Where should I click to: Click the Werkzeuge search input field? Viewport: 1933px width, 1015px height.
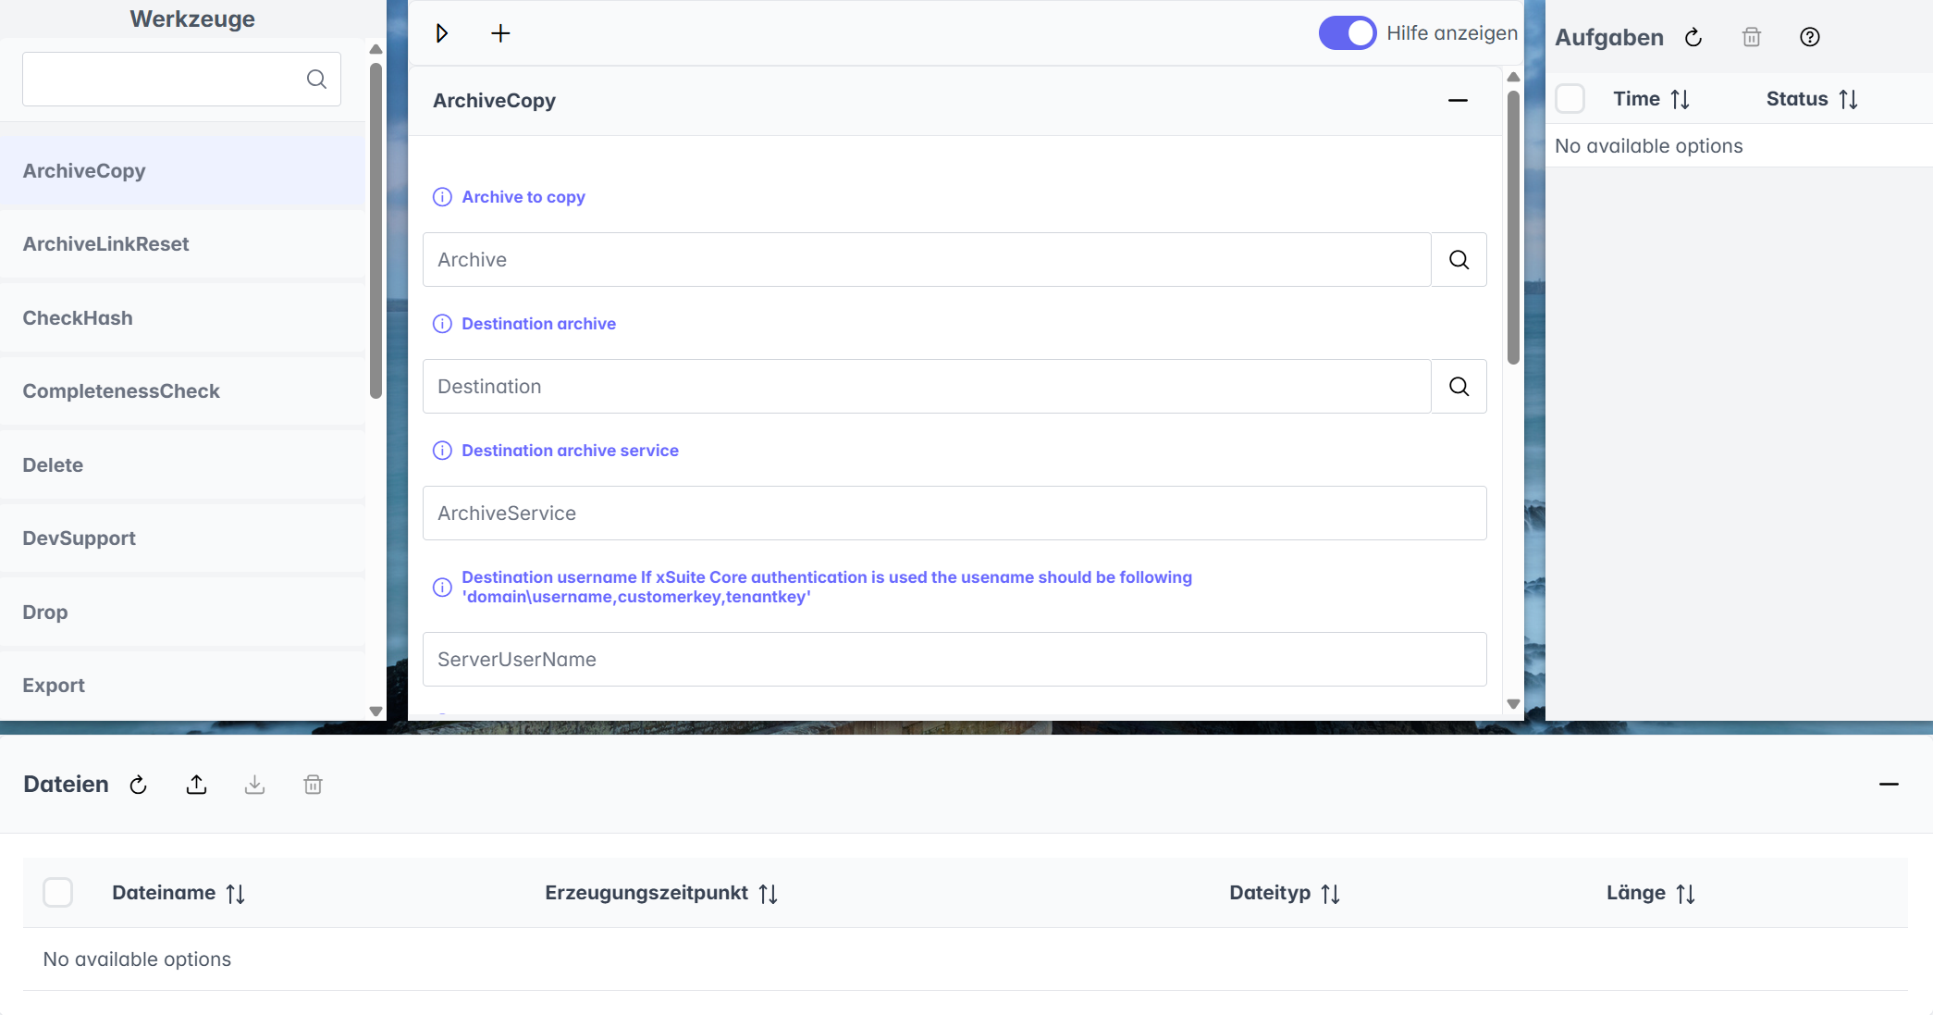pos(162,80)
